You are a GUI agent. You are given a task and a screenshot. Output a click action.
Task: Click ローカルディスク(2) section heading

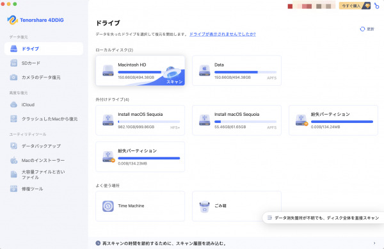point(115,50)
